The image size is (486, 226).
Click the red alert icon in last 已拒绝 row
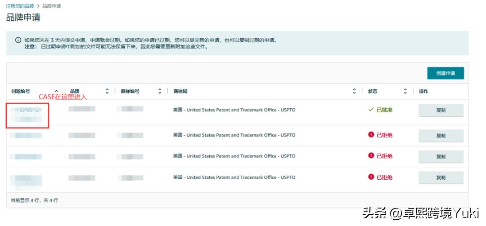pos(371,177)
